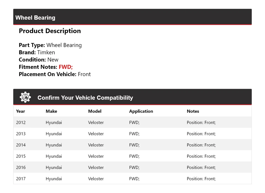The image size is (265, 193).
Task: Click the Year column header
Action: (x=20, y=111)
